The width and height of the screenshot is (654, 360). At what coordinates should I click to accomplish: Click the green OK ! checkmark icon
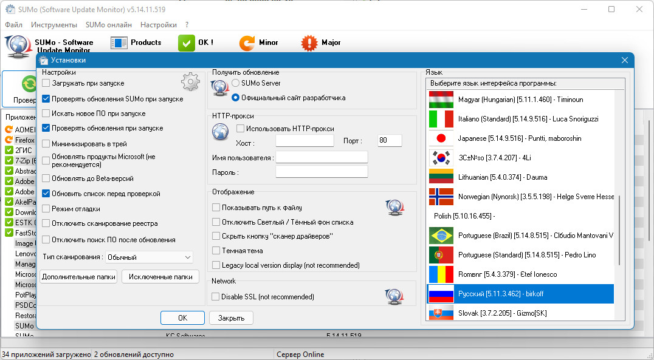point(187,42)
